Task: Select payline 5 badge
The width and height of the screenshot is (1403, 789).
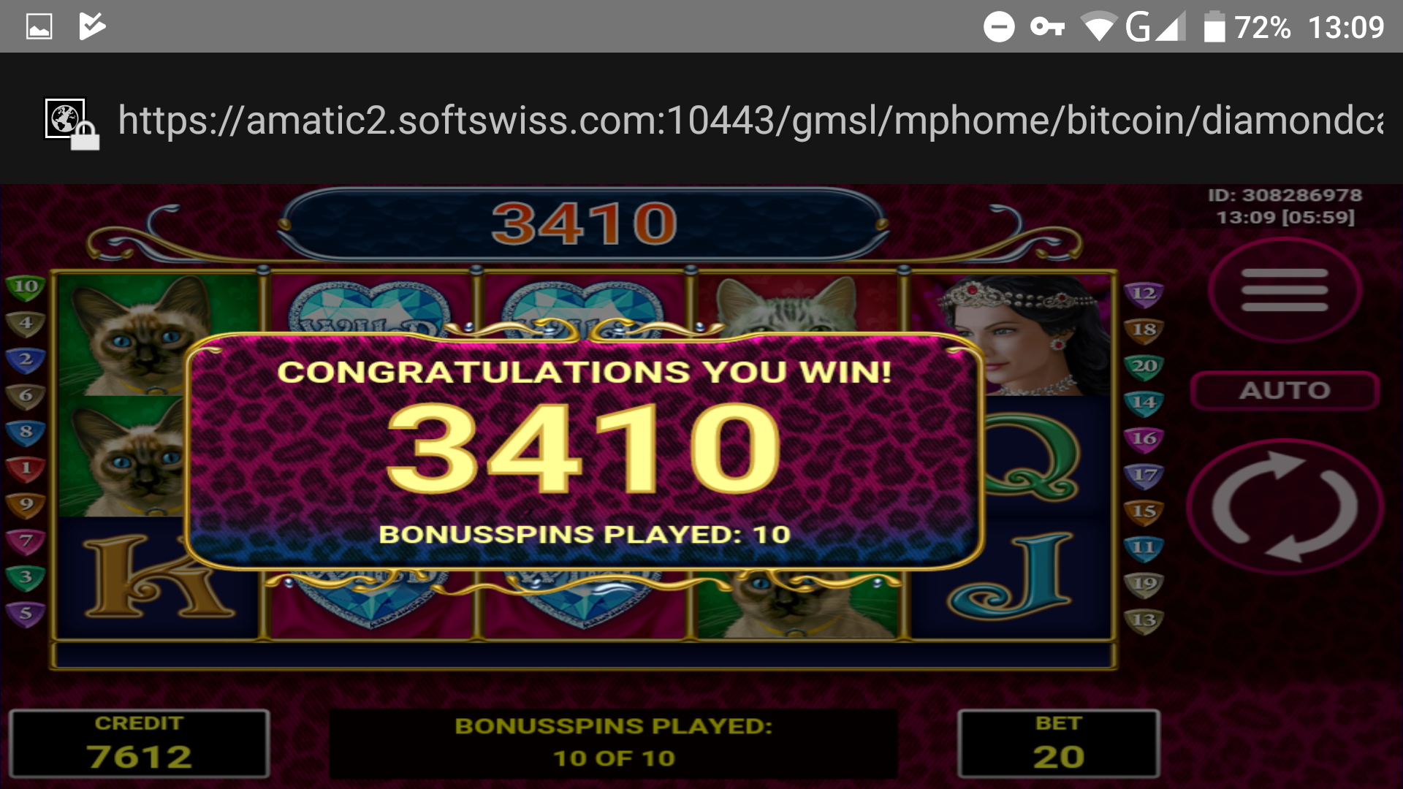Action: pos(26,613)
